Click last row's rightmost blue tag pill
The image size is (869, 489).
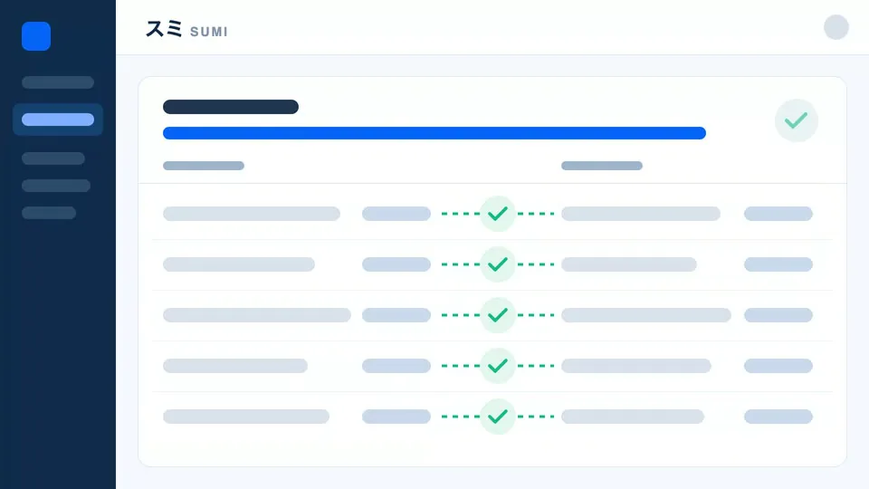pos(778,417)
